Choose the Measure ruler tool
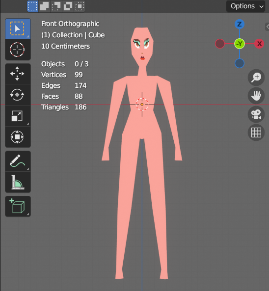This screenshot has height=291, width=269. click(18, 182)
